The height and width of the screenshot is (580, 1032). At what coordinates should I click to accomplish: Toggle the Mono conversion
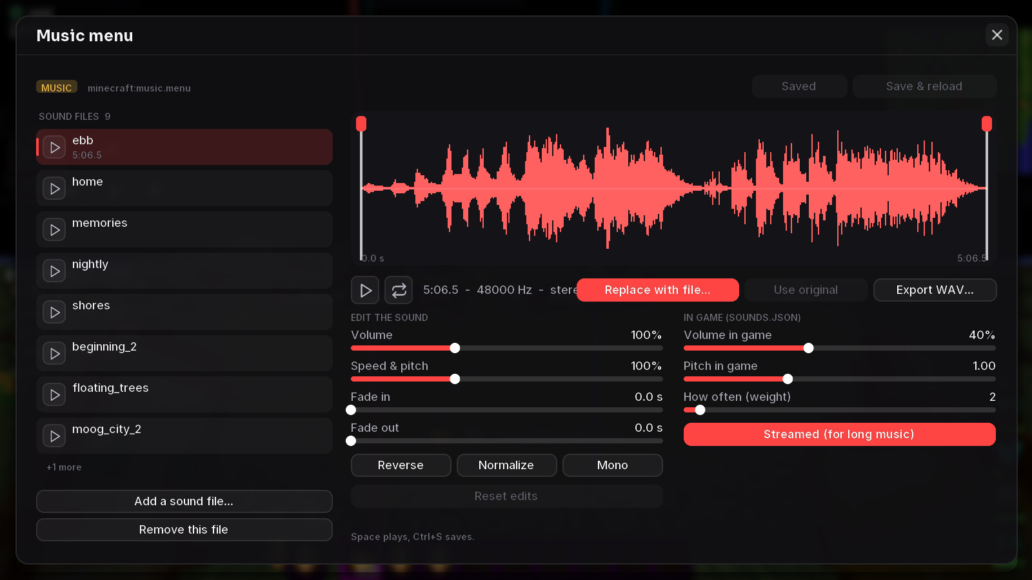pos(613,465)
